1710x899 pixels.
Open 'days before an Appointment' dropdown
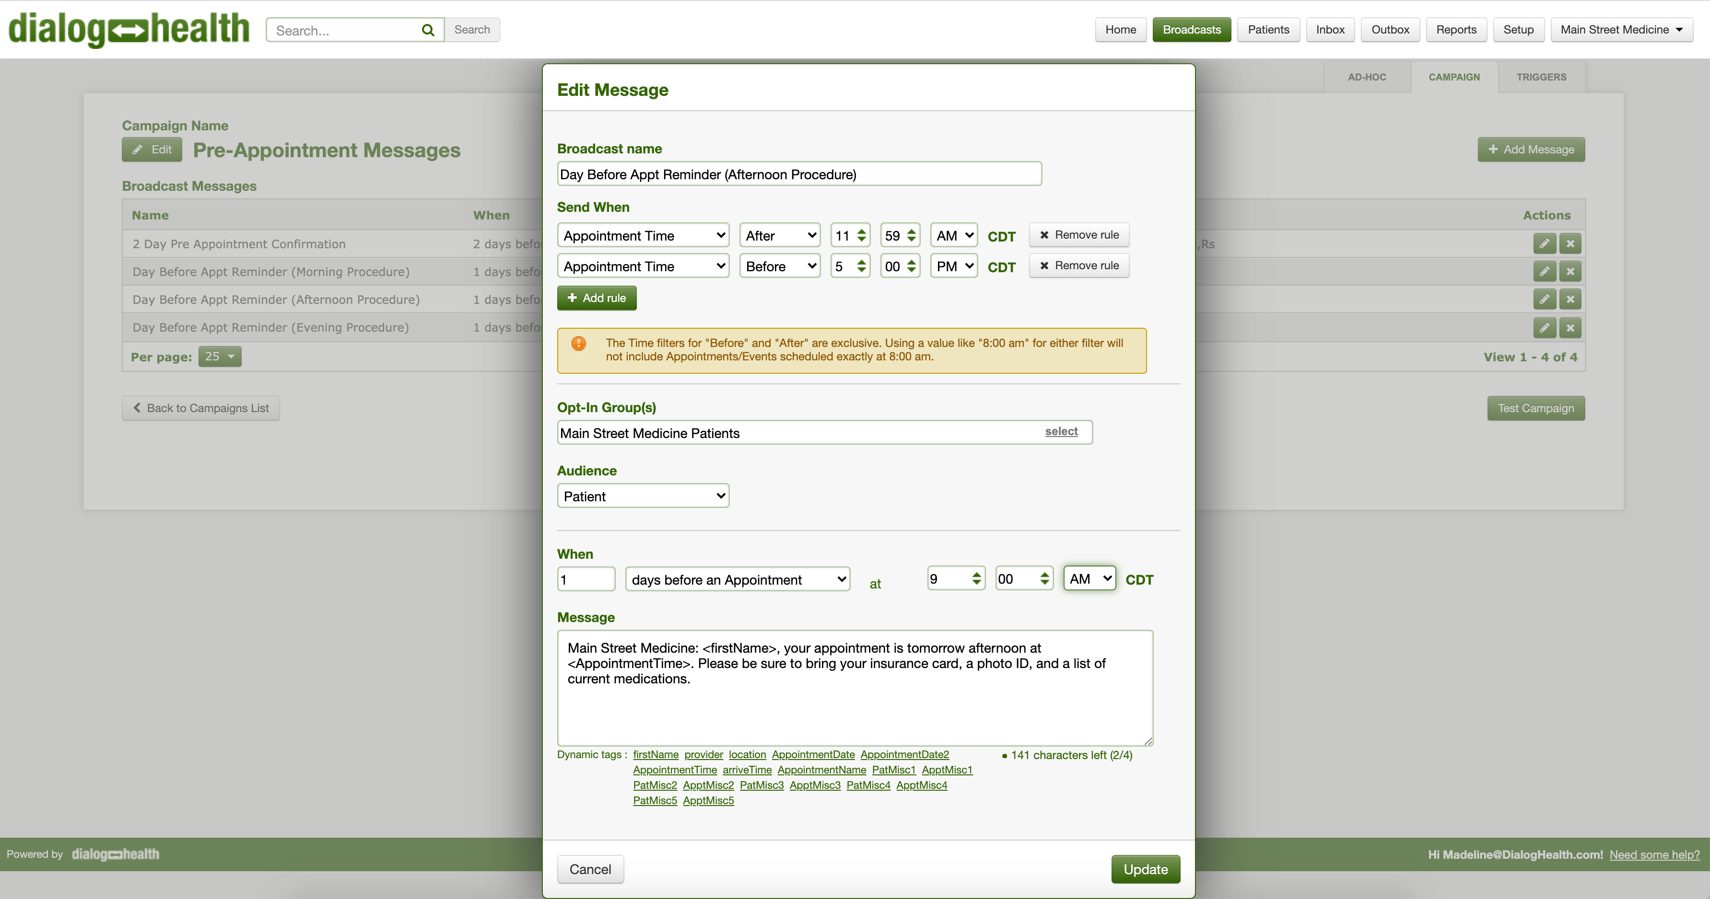[x=738, y=579]
